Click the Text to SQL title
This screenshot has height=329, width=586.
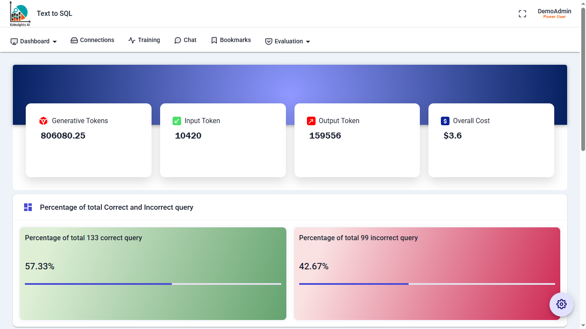tap(55, 14)
